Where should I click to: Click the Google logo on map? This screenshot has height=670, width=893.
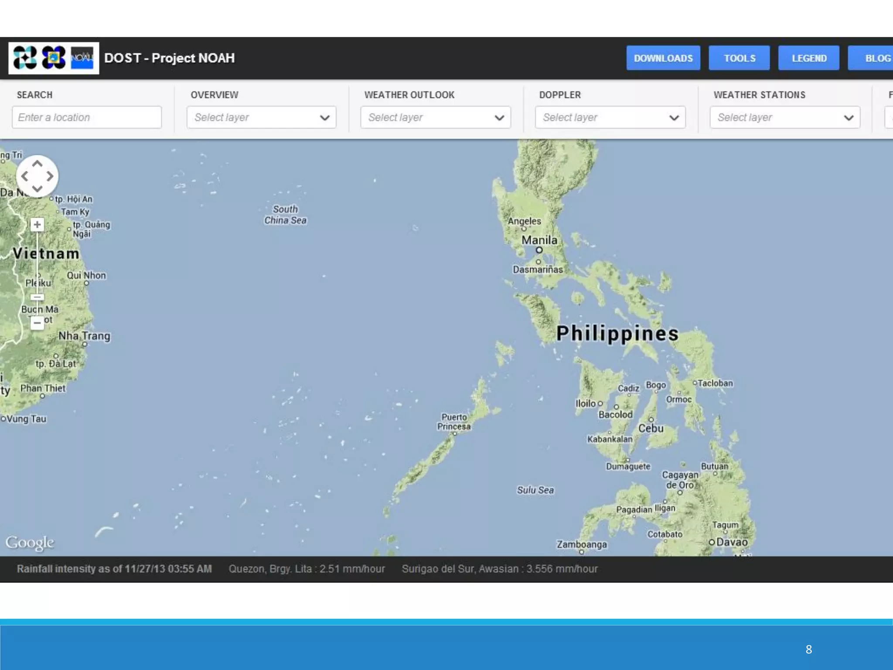pyautogui.click(x=30, y=542)
